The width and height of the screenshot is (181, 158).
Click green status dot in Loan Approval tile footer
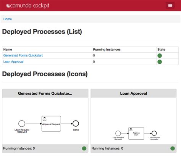pyautogui.click(x=173, y=148)
